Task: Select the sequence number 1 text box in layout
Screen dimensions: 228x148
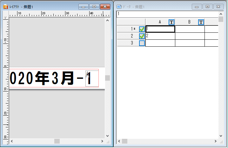Action: (x=92, y=78)
